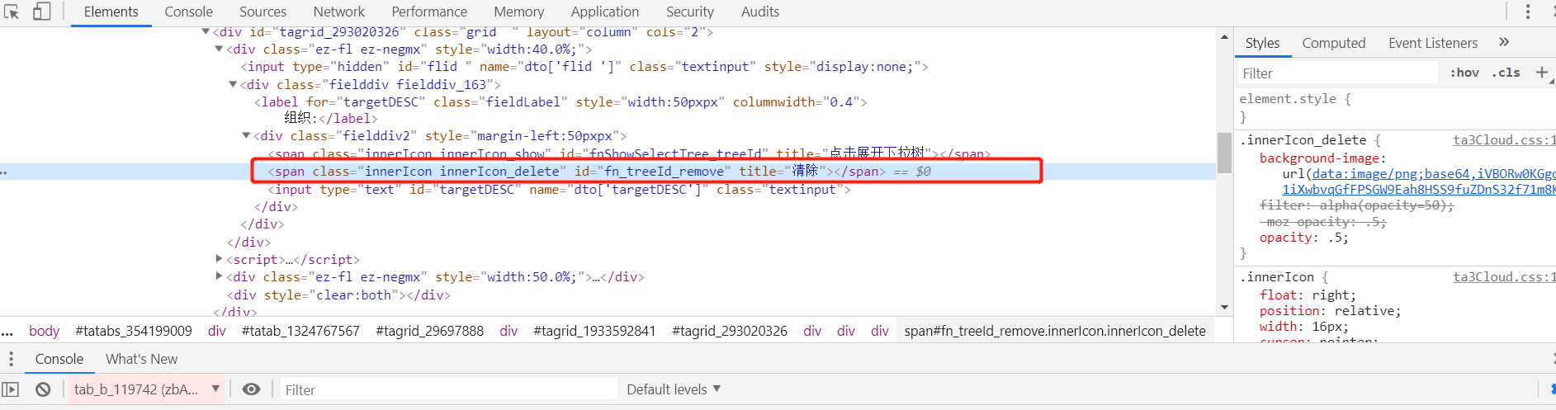The width and height of the screenshot is (1556, 410).
Task: Collapse the fielddiv_163 div node
Action: (x=233, y=84)
